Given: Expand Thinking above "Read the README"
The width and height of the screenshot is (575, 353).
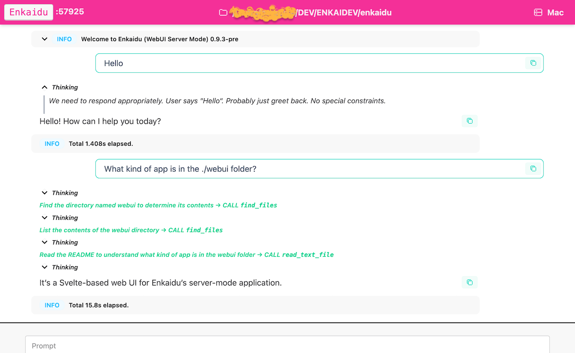Looking at the screenshot, I should click(44, 242).
